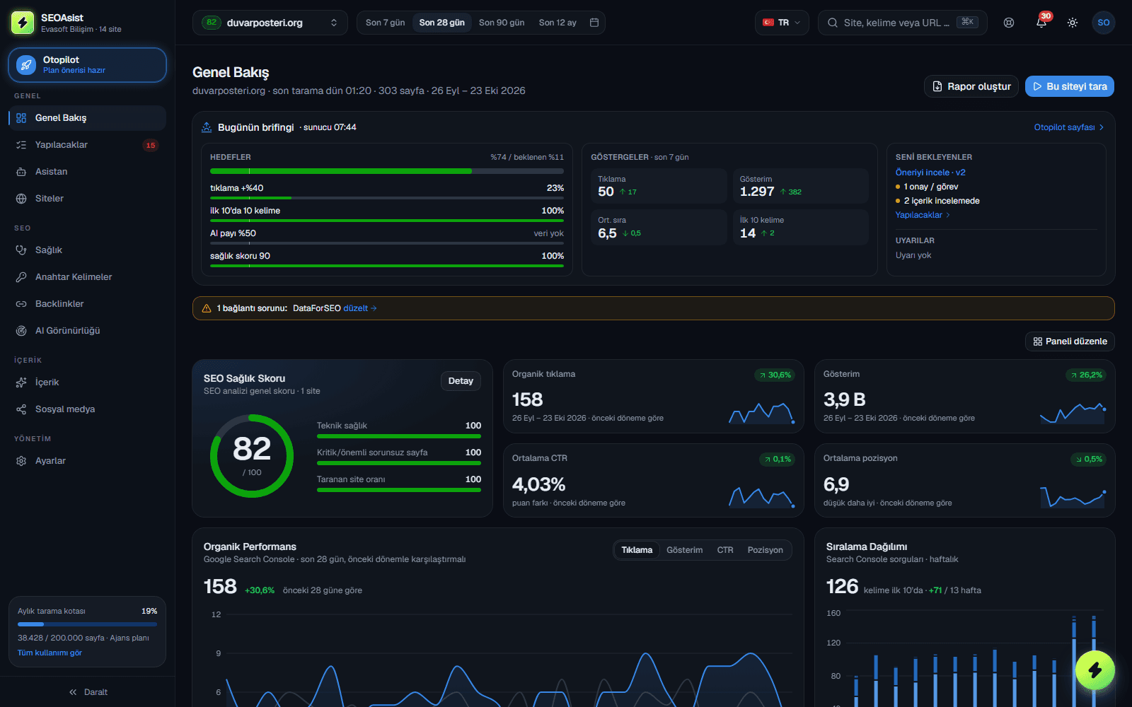Click Öneriyi incele · v2 link
Viewport: 1132px width, 707px height.
tap(930, 173)
